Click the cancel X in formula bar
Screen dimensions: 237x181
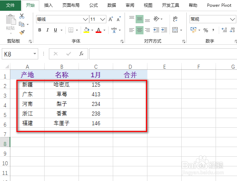click(x=56, y=54)
